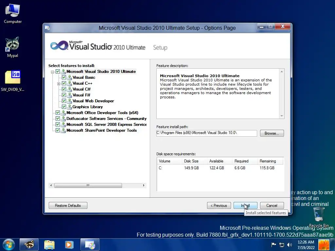Launch Windows Media Player from taskbar
The width and height of the screenshot is (335, 251).
click(69, 244)
